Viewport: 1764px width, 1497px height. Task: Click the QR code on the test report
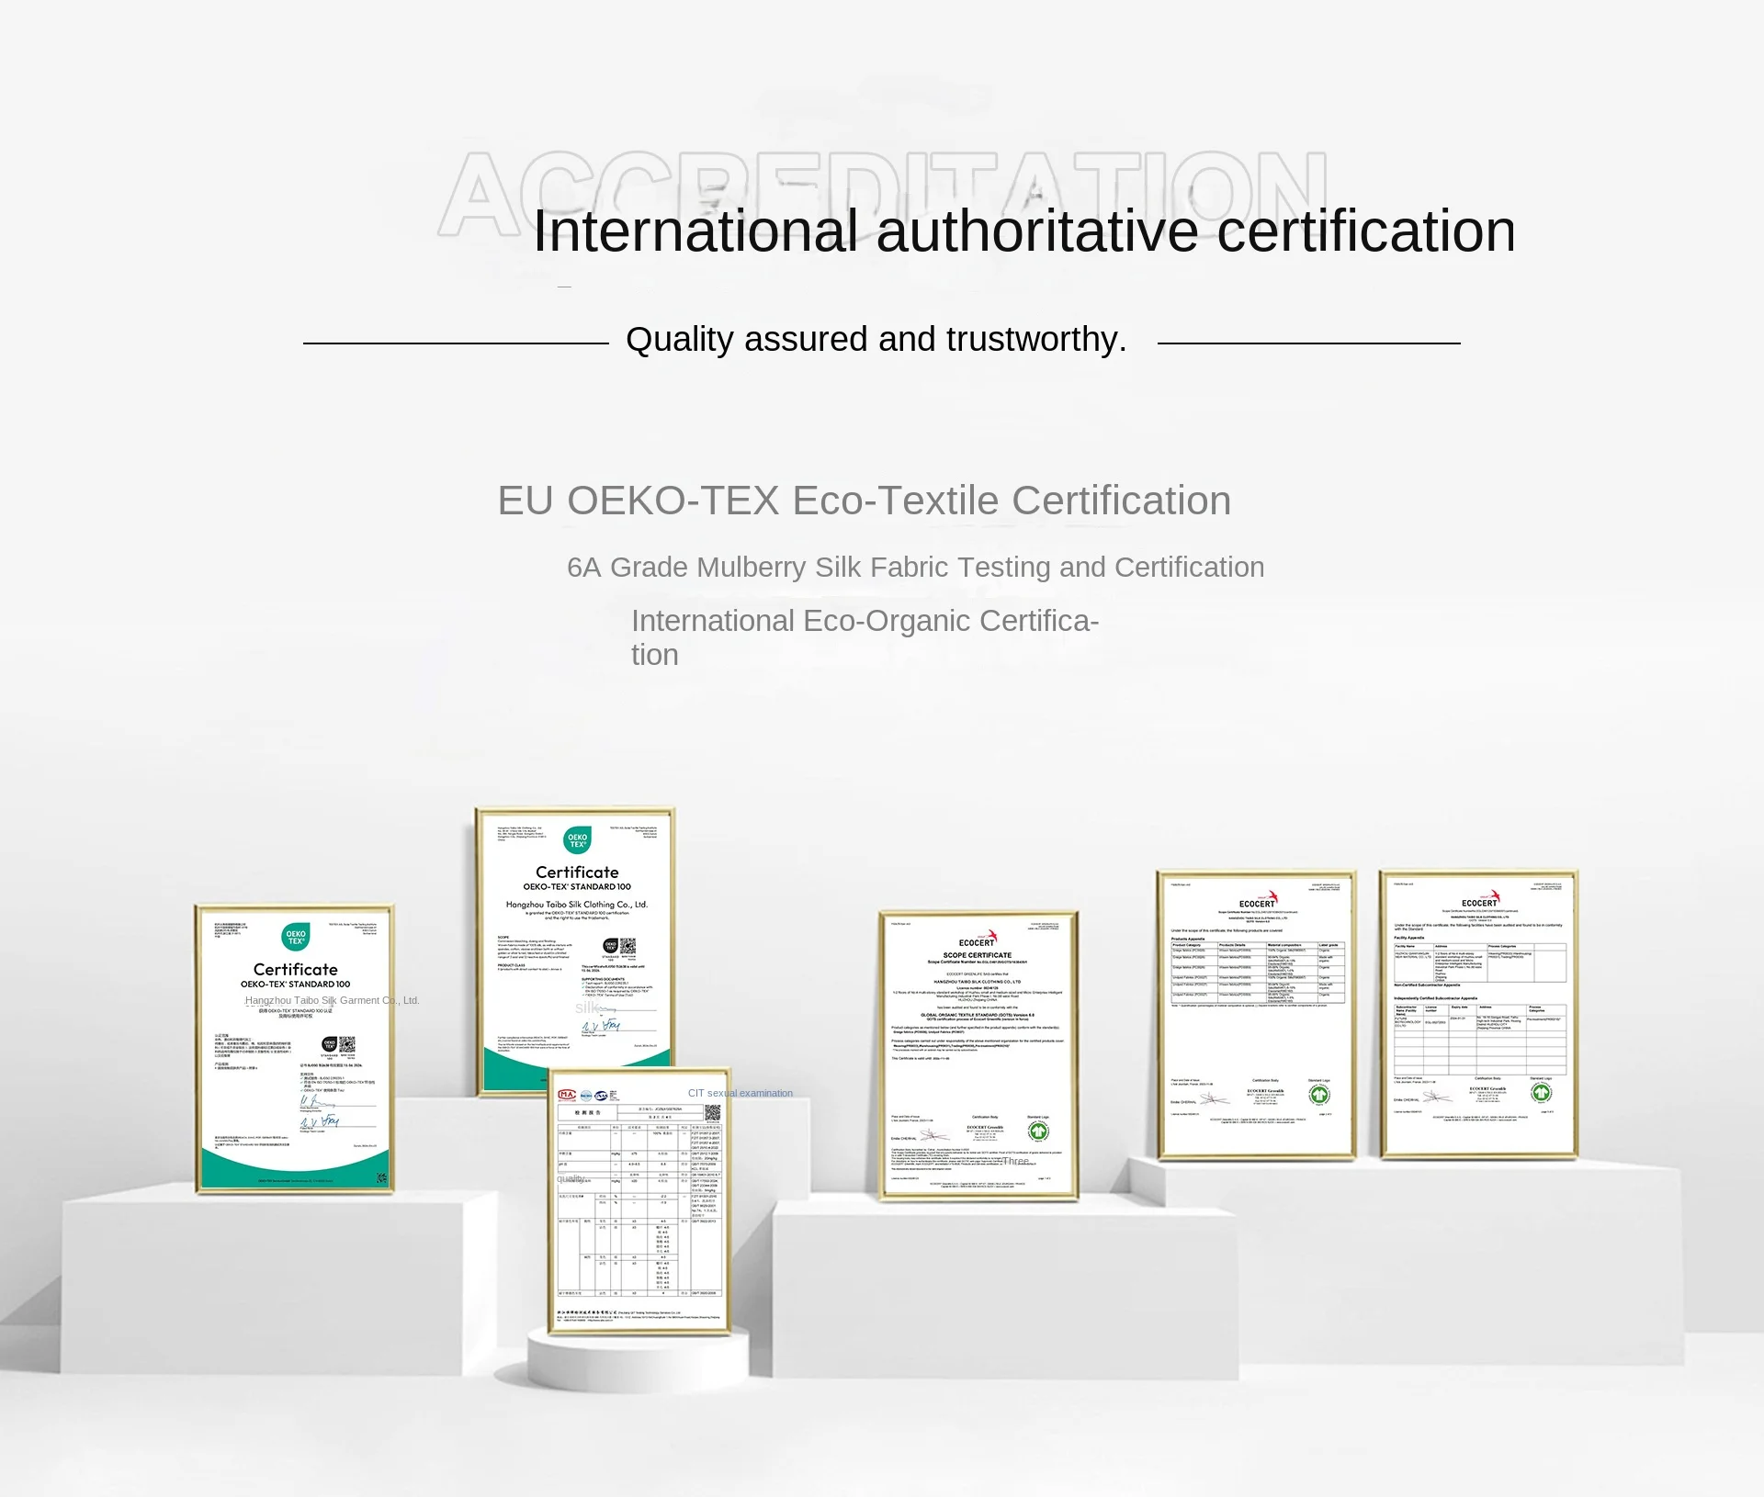712,1112
